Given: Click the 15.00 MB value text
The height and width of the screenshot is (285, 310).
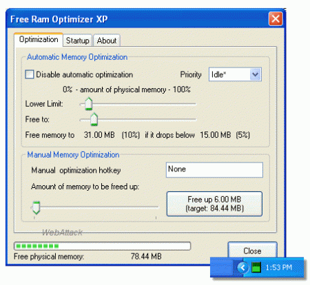Looking at the screenshot, I should coord(216,135).
